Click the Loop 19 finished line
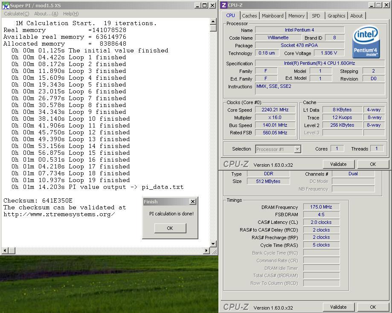The image size is (392, 313). (x=71, y=180)
